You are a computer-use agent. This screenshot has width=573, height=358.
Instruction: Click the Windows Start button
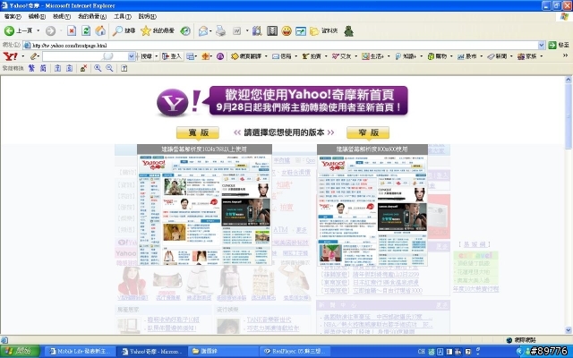20,351
